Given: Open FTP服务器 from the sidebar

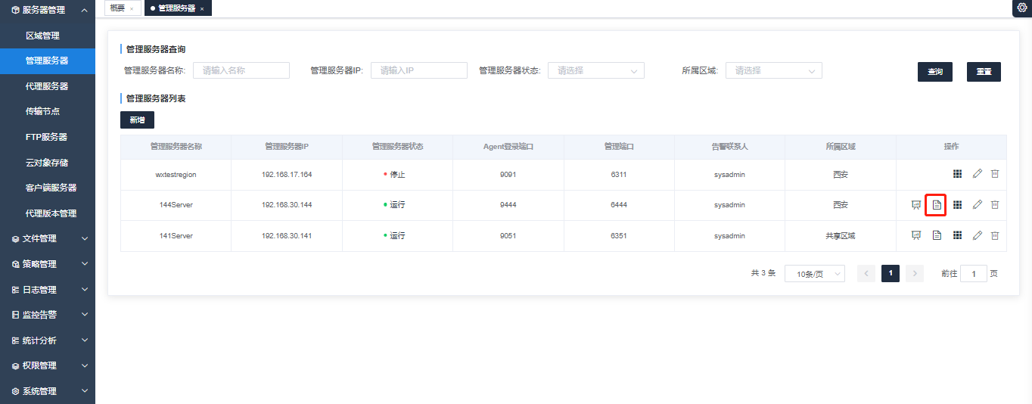Looking at the screenshot, I should coord(46,137).
